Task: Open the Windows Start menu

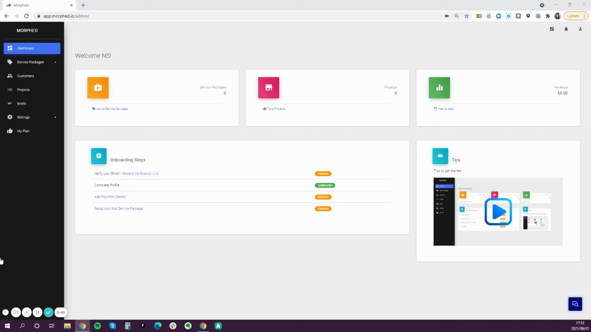Action: point(7,326)
